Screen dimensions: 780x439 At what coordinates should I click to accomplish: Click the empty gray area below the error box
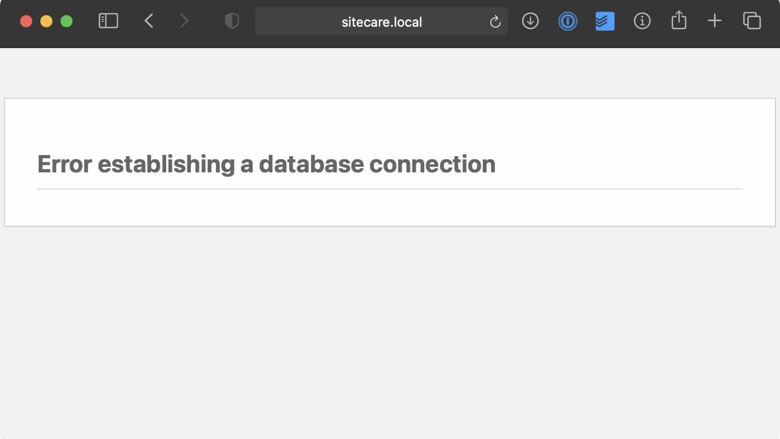(389, 328)
